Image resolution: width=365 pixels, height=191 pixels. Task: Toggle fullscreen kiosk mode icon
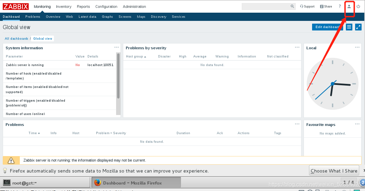coord(358,27)
